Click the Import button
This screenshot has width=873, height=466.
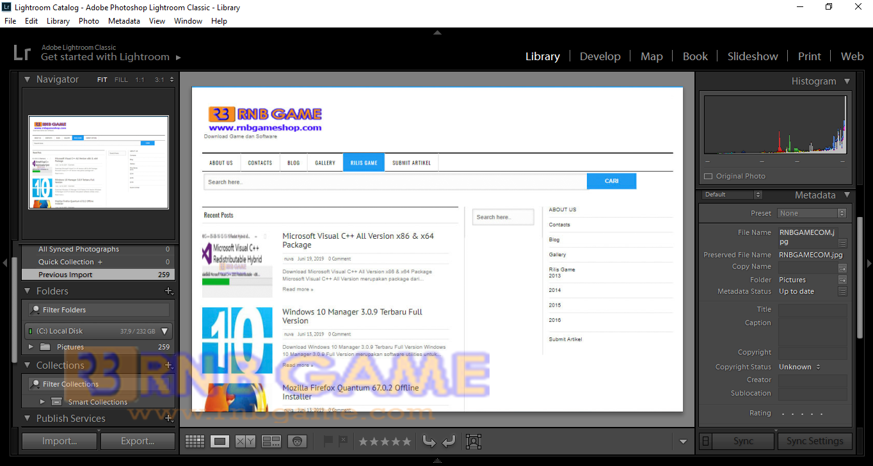tap(60, 441)
